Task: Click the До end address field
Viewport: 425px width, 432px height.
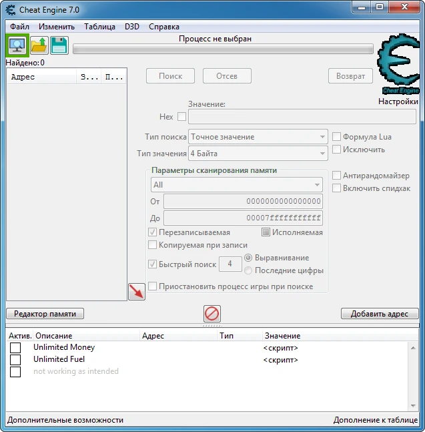Action: (x=243, y=218)
